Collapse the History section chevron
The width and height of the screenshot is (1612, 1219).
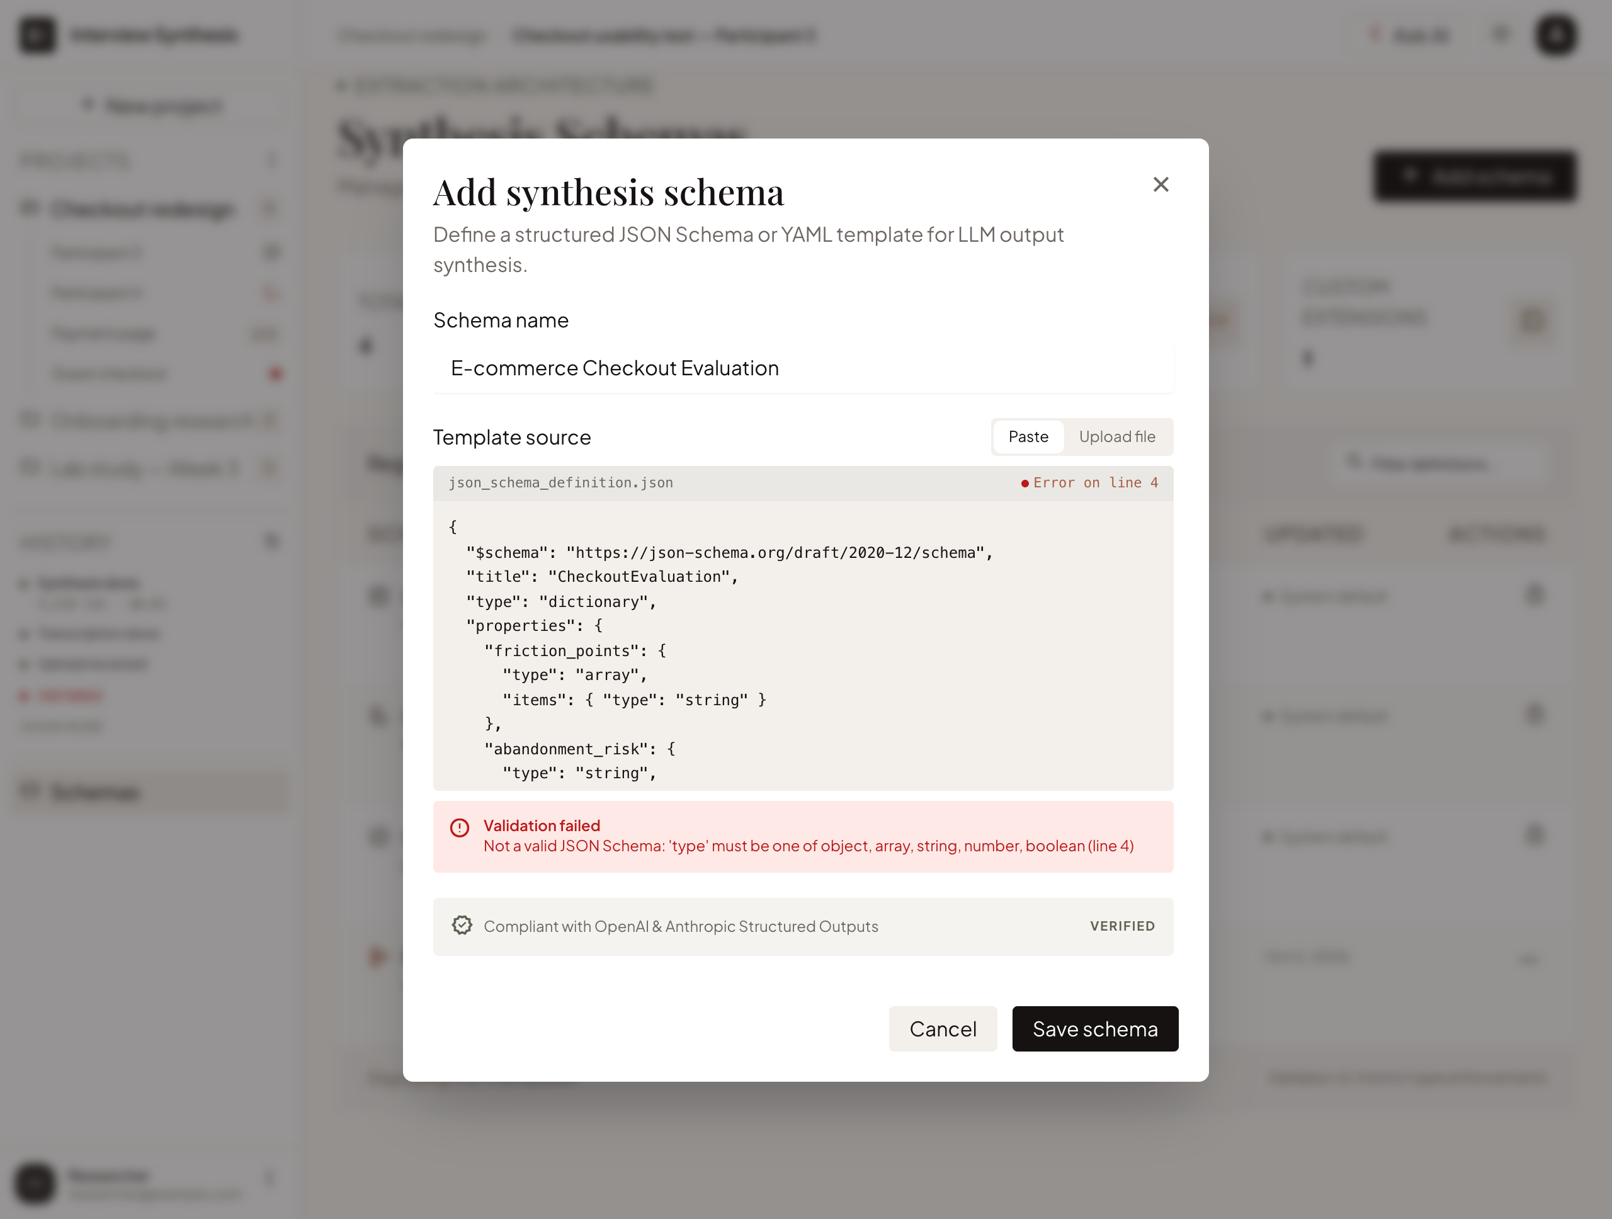271,541
